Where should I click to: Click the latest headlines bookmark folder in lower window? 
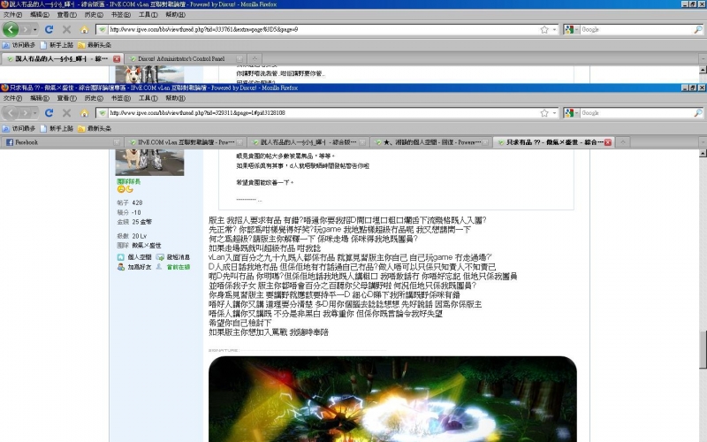point(95,128)
